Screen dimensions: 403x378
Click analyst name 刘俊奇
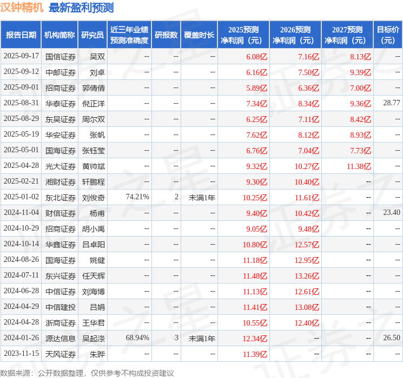[x=94, y=198]
